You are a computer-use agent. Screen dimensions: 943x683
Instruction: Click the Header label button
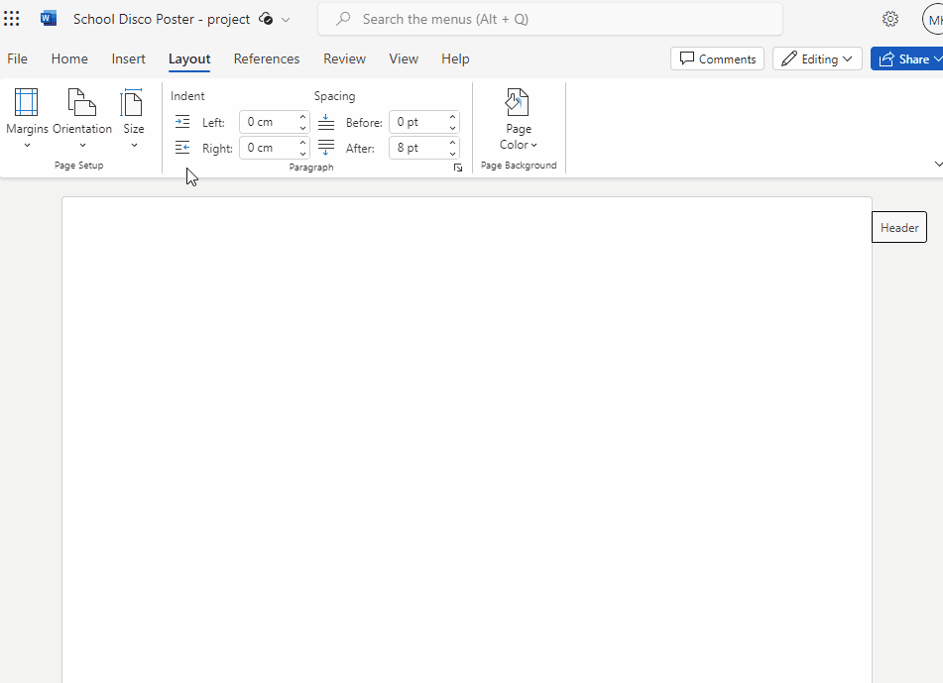coord(899,227)
